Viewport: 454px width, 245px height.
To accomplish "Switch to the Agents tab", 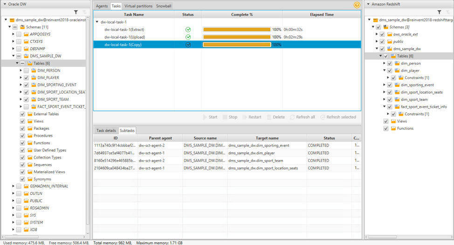I will [x=102, y=6].
